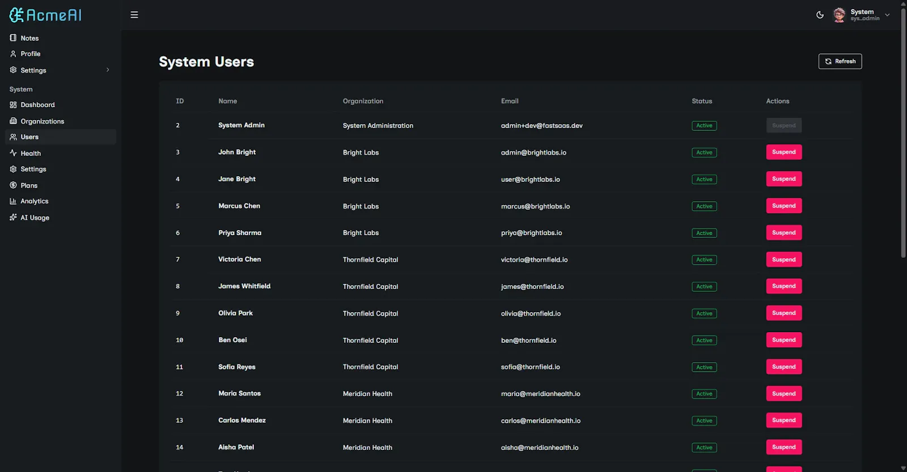This screenshot has width=907, height=472.
Task: Click the Users group icon
Action: coord(13,137)
